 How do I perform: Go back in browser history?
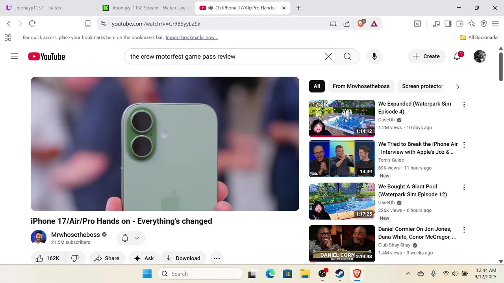(9, 24)
